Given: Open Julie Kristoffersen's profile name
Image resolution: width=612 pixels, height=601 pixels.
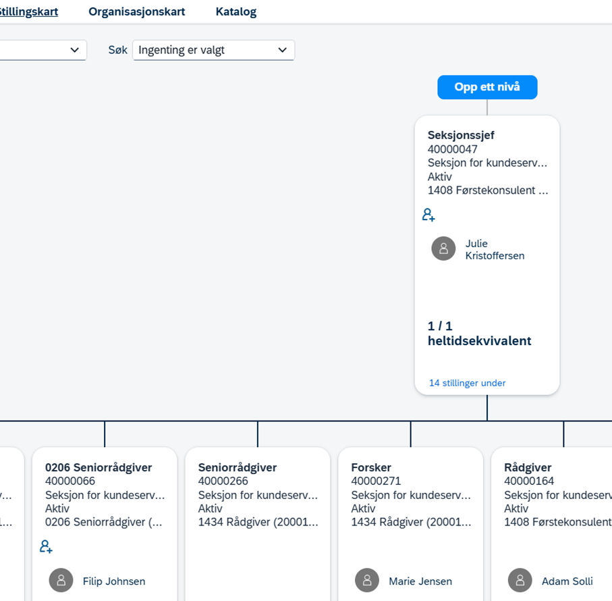Looking at the screenshot, I should click(495, 250).
